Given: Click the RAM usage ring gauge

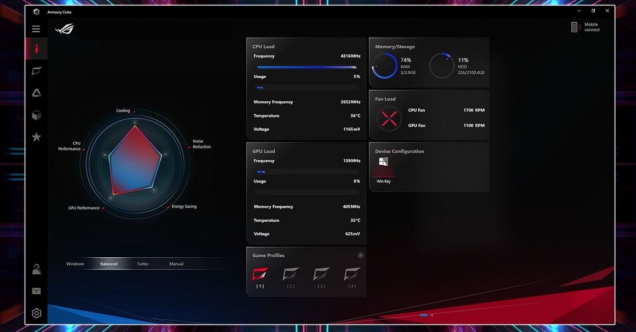Looking at the screenshot, I should pos(385,66).
